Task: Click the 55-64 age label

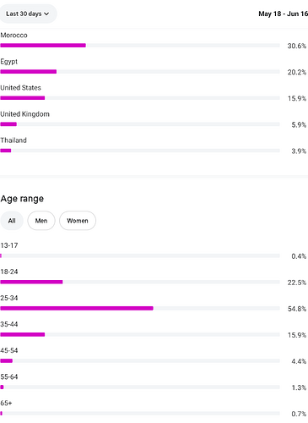Action: pyautogui.click(x=9, y=376)
